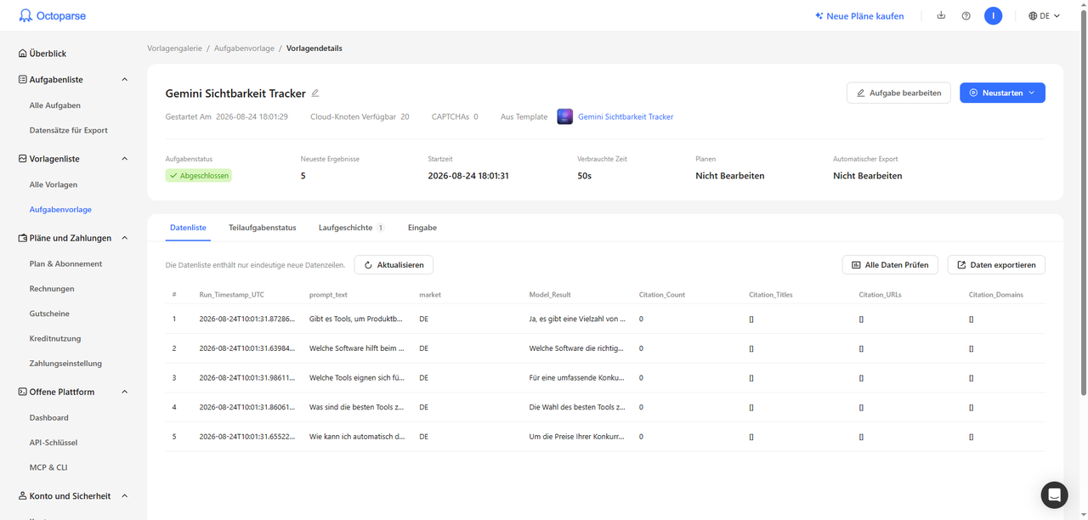
Task: Click the Run_Timestamp_UTC column header
Action: tap(232, 295)
